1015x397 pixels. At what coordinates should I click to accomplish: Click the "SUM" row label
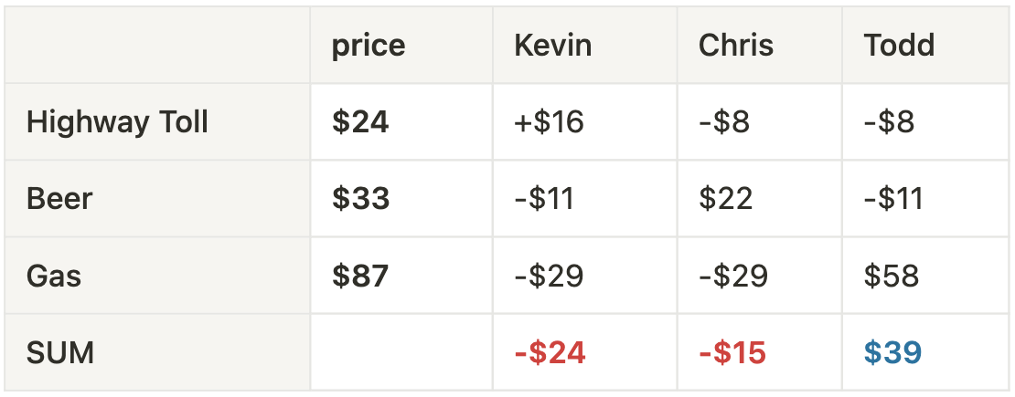point(60,352)
